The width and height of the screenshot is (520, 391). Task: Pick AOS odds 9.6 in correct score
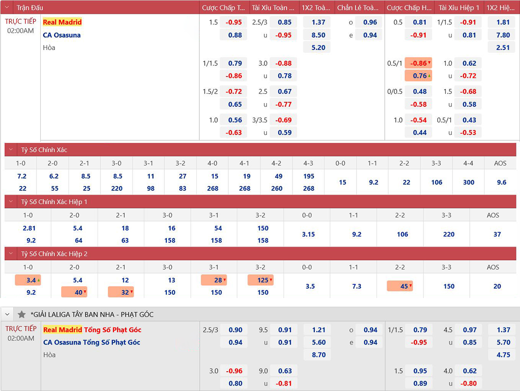(x=501, y=182)
